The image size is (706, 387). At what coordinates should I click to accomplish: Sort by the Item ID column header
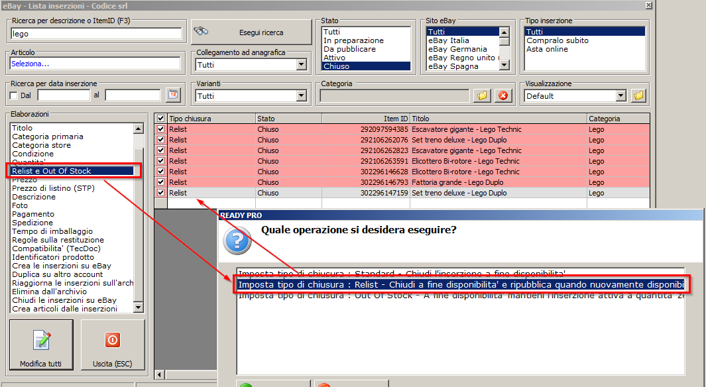click(366, 119)
